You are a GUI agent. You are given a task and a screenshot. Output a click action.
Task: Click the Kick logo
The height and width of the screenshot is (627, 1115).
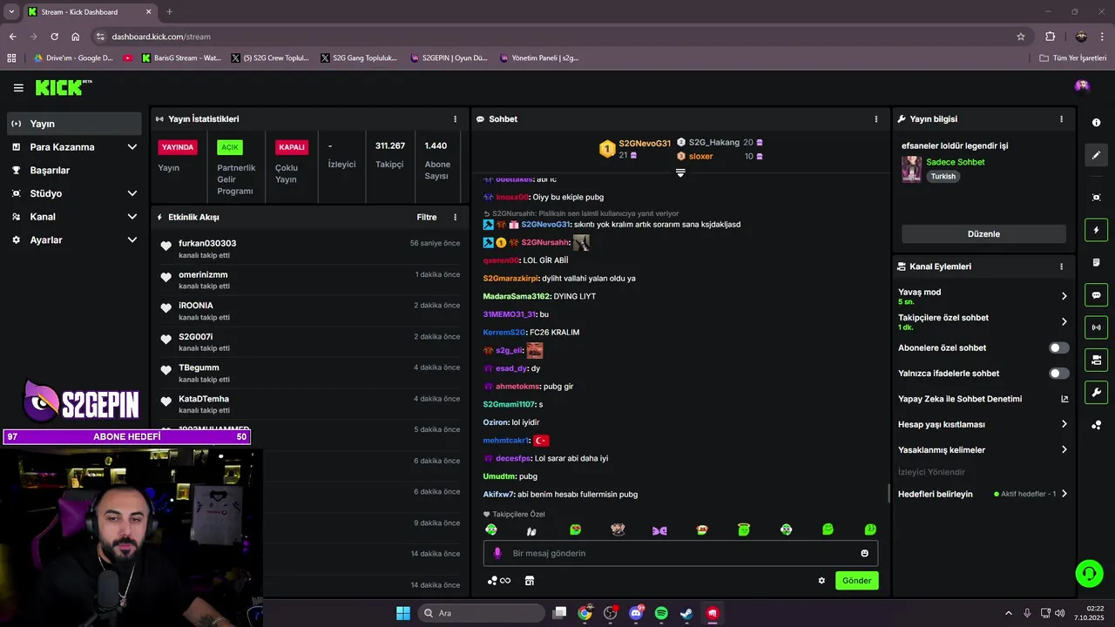(x=63, y=87)
